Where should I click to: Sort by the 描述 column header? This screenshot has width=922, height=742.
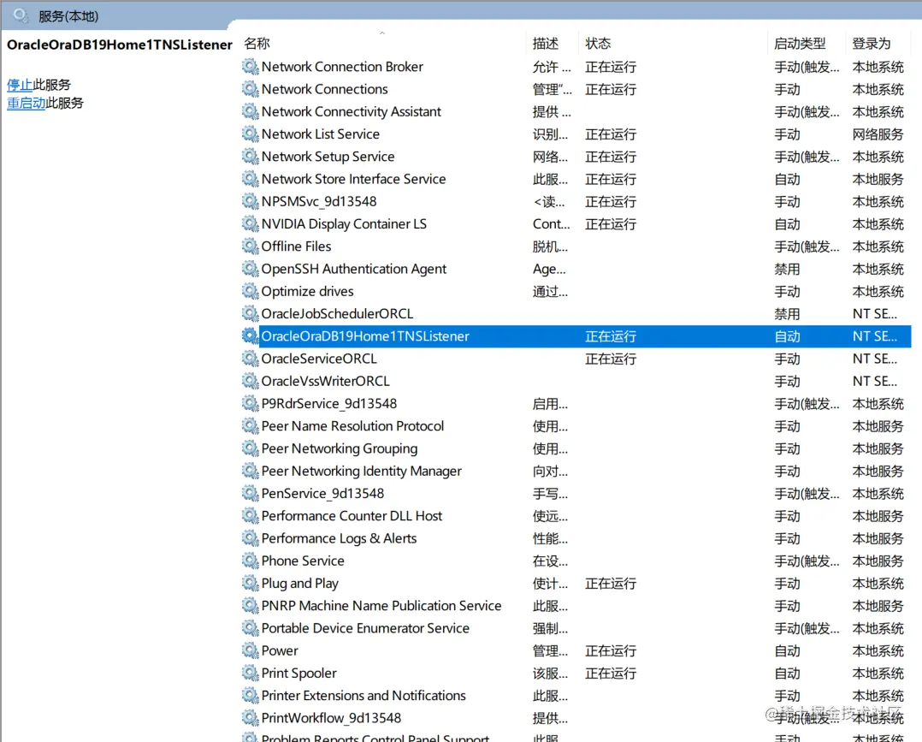pos(545,43)
